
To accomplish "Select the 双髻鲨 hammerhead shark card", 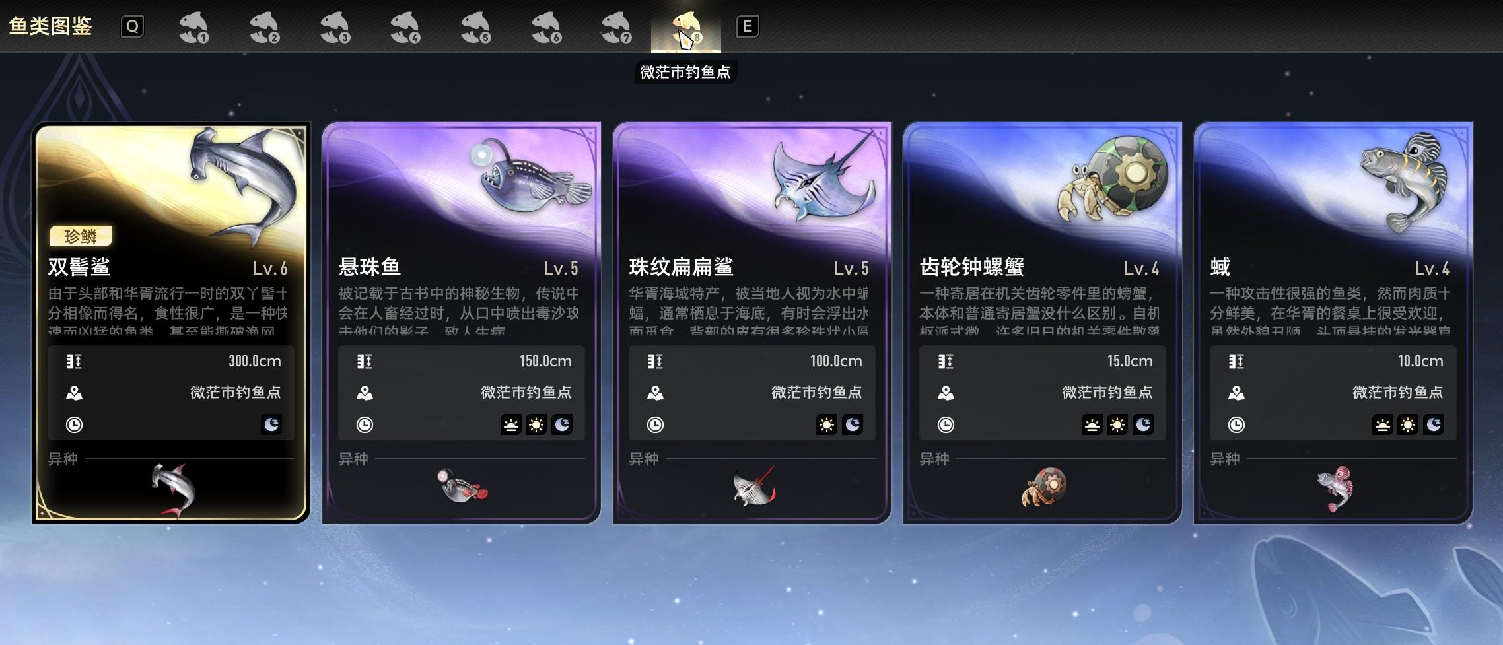I will pos(171,322).
